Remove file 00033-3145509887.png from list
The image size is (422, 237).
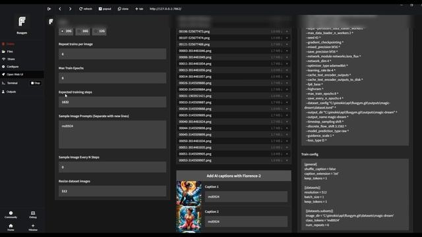click(287, 103)
